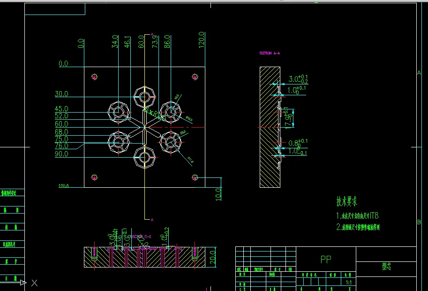428x291 pixels.
Task: Select the SECTION A-A label
Action: tap(270, 53)
